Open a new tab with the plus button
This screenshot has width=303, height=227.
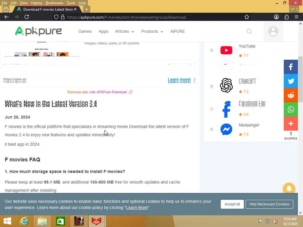pos(87,9)
